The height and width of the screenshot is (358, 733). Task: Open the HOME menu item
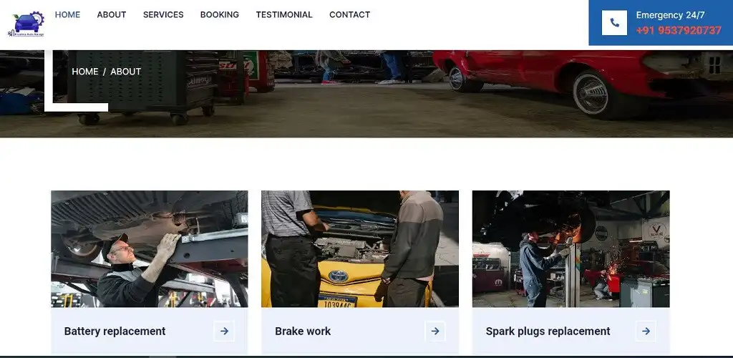pyautogui.click(x=67, y=14)
